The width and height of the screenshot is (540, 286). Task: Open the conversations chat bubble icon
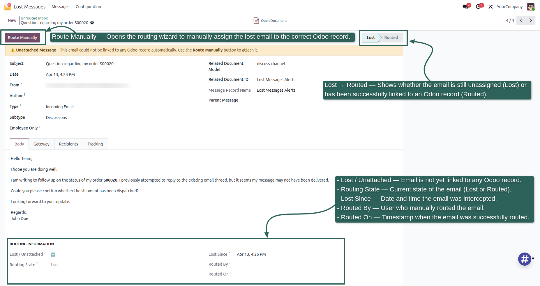tap(465, 6)
